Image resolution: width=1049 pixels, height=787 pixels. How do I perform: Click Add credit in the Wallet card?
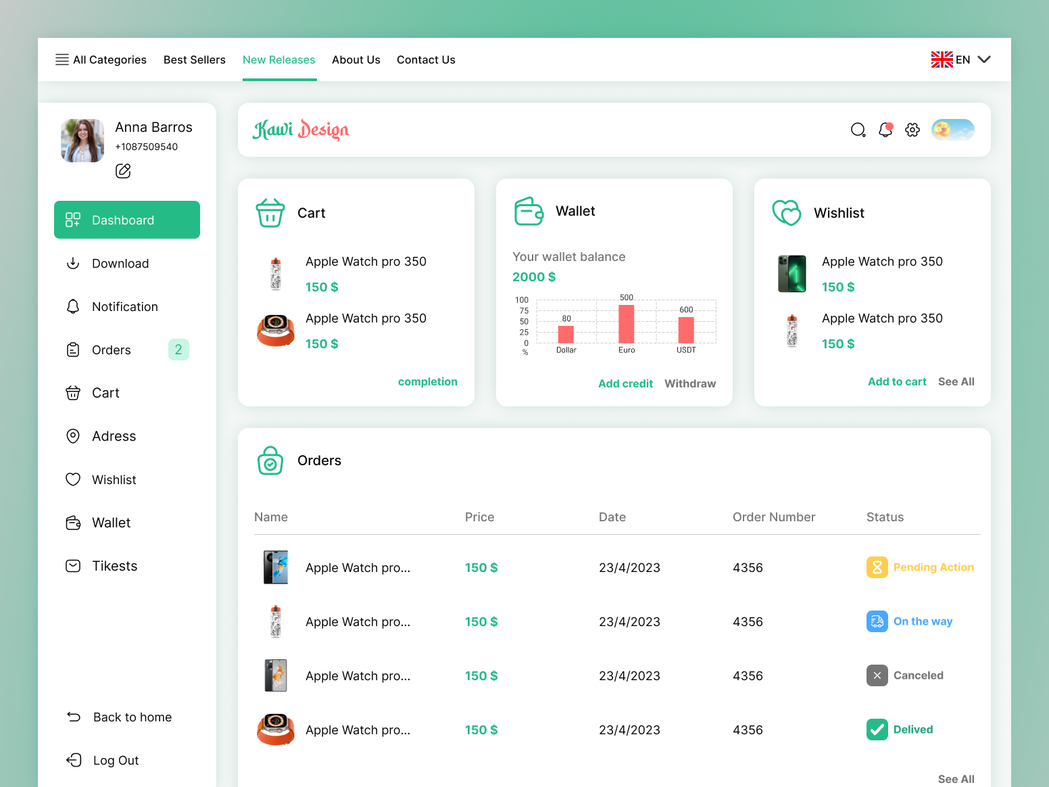click(625, 383)
